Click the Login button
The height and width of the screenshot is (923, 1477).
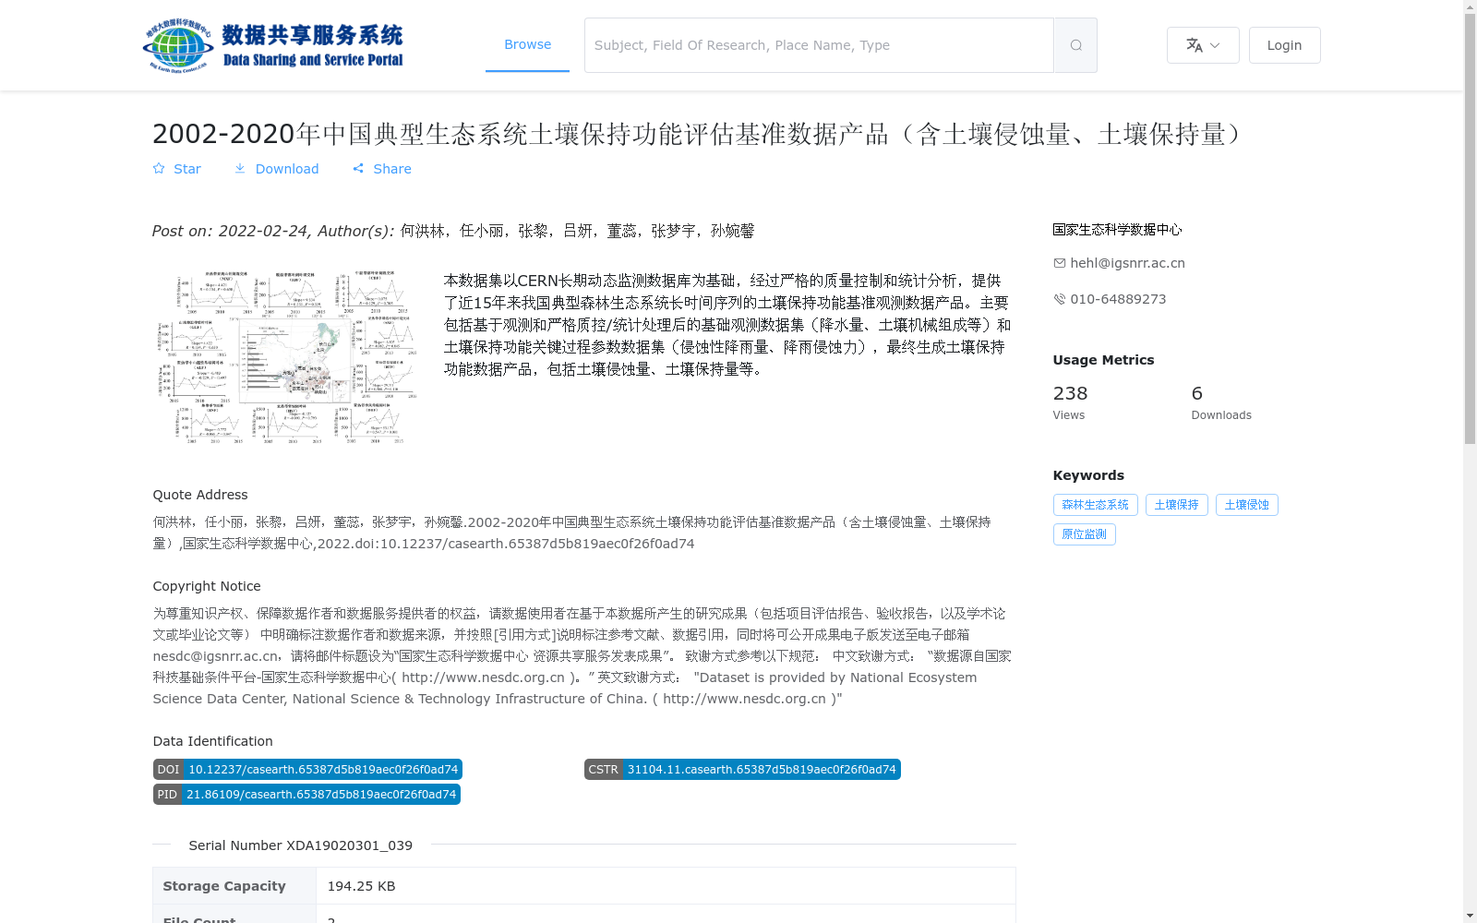pyautogui.click(x=1284, y=45)
